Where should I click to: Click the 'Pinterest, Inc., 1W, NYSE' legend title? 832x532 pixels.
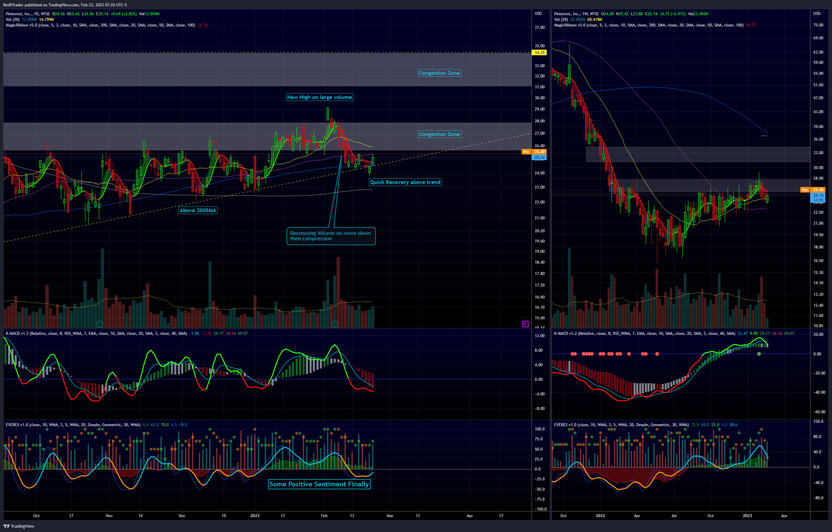tap(577, 14)
